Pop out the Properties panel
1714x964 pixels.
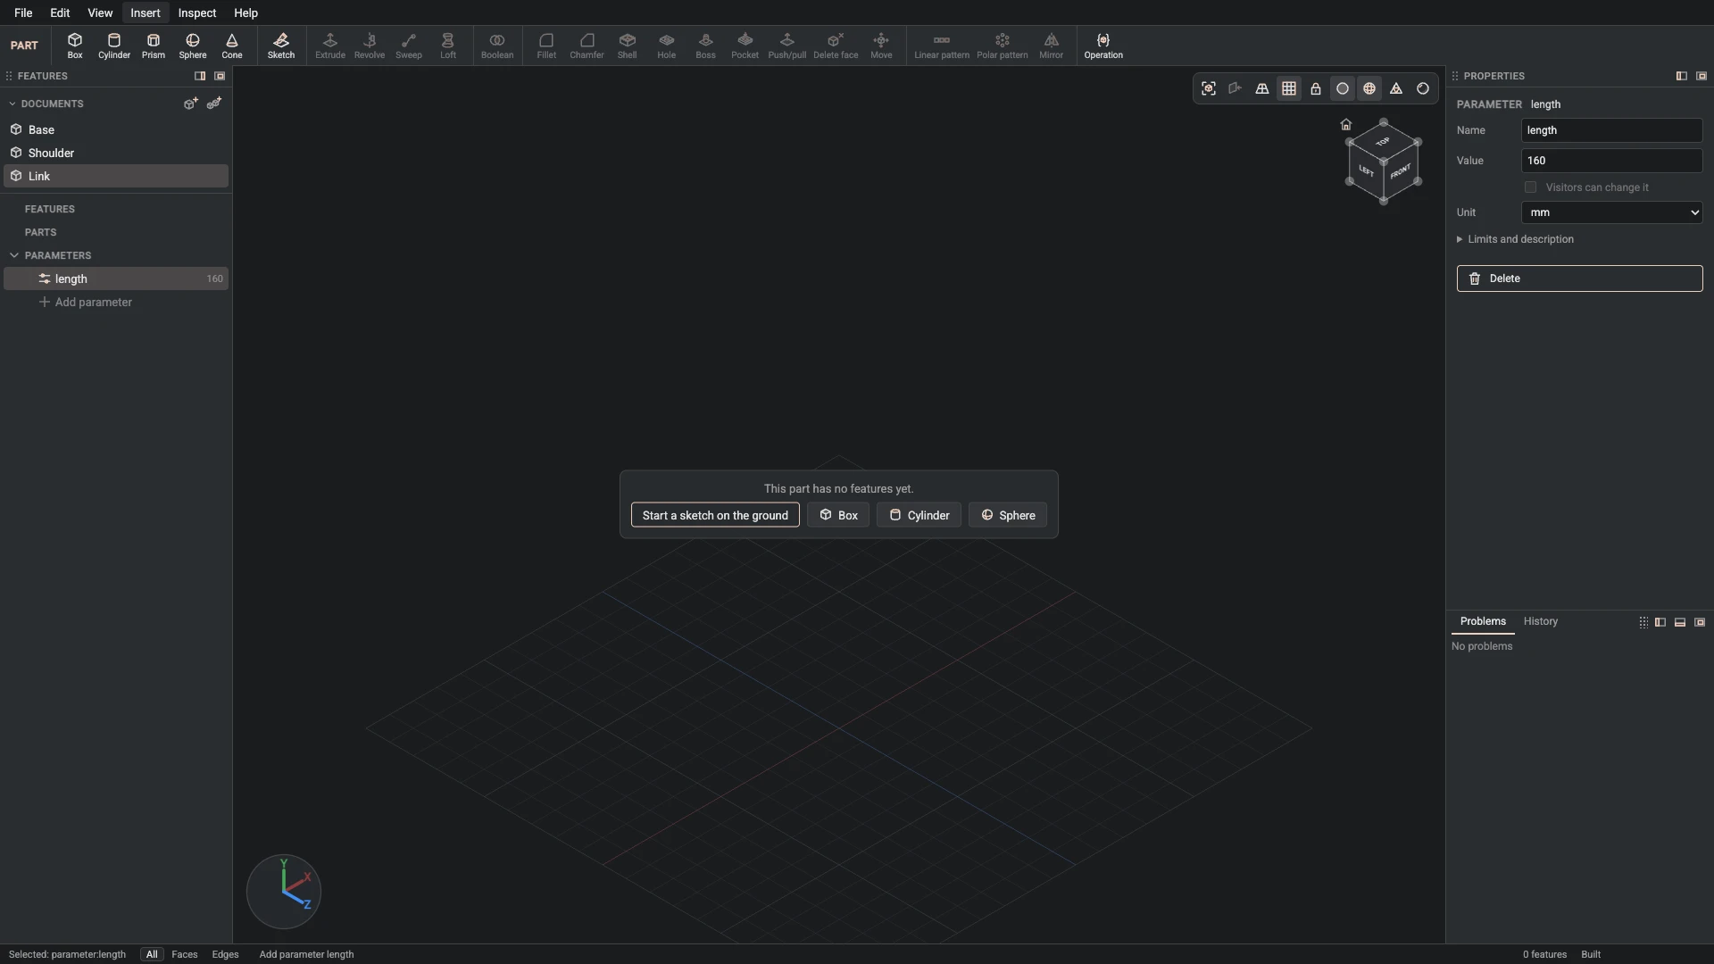(1702, 76)
